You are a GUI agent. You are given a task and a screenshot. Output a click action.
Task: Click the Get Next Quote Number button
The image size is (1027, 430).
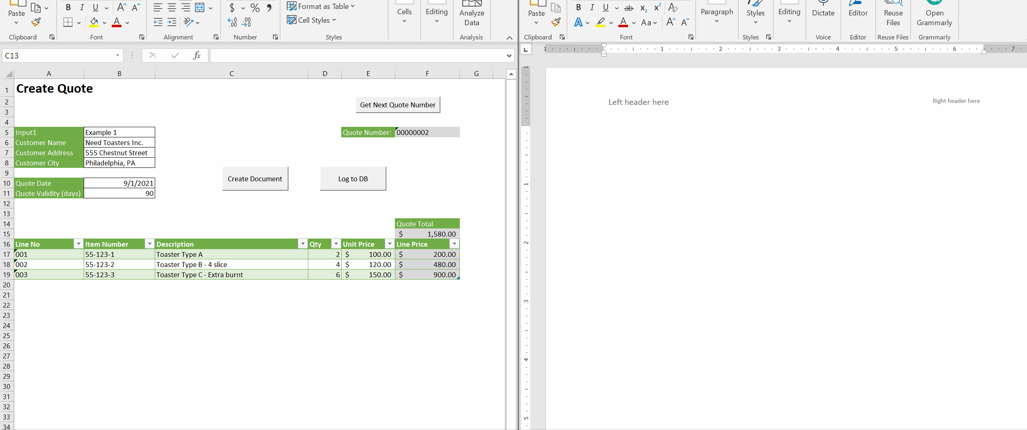point(397,104)
